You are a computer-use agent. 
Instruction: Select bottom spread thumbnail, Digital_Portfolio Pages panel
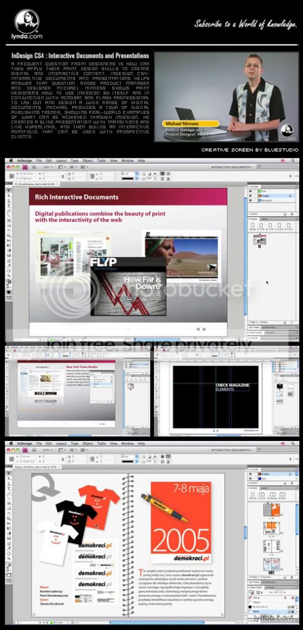coord(271,564)
